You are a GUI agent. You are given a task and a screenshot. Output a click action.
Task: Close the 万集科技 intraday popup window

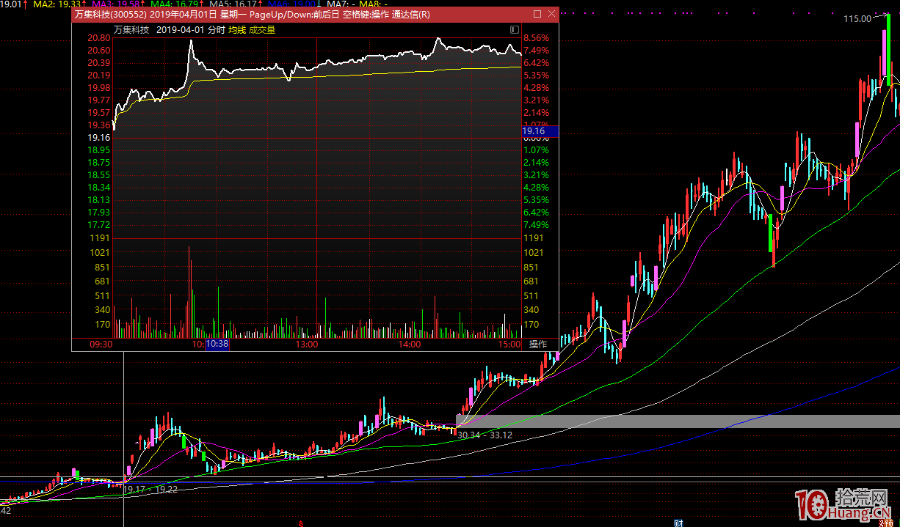551,14
